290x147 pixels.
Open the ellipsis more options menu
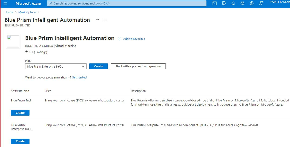105,20
